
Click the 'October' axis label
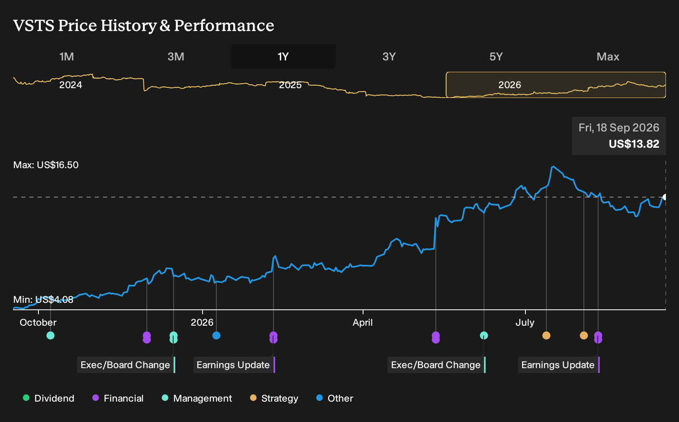(x=38, y=322)
